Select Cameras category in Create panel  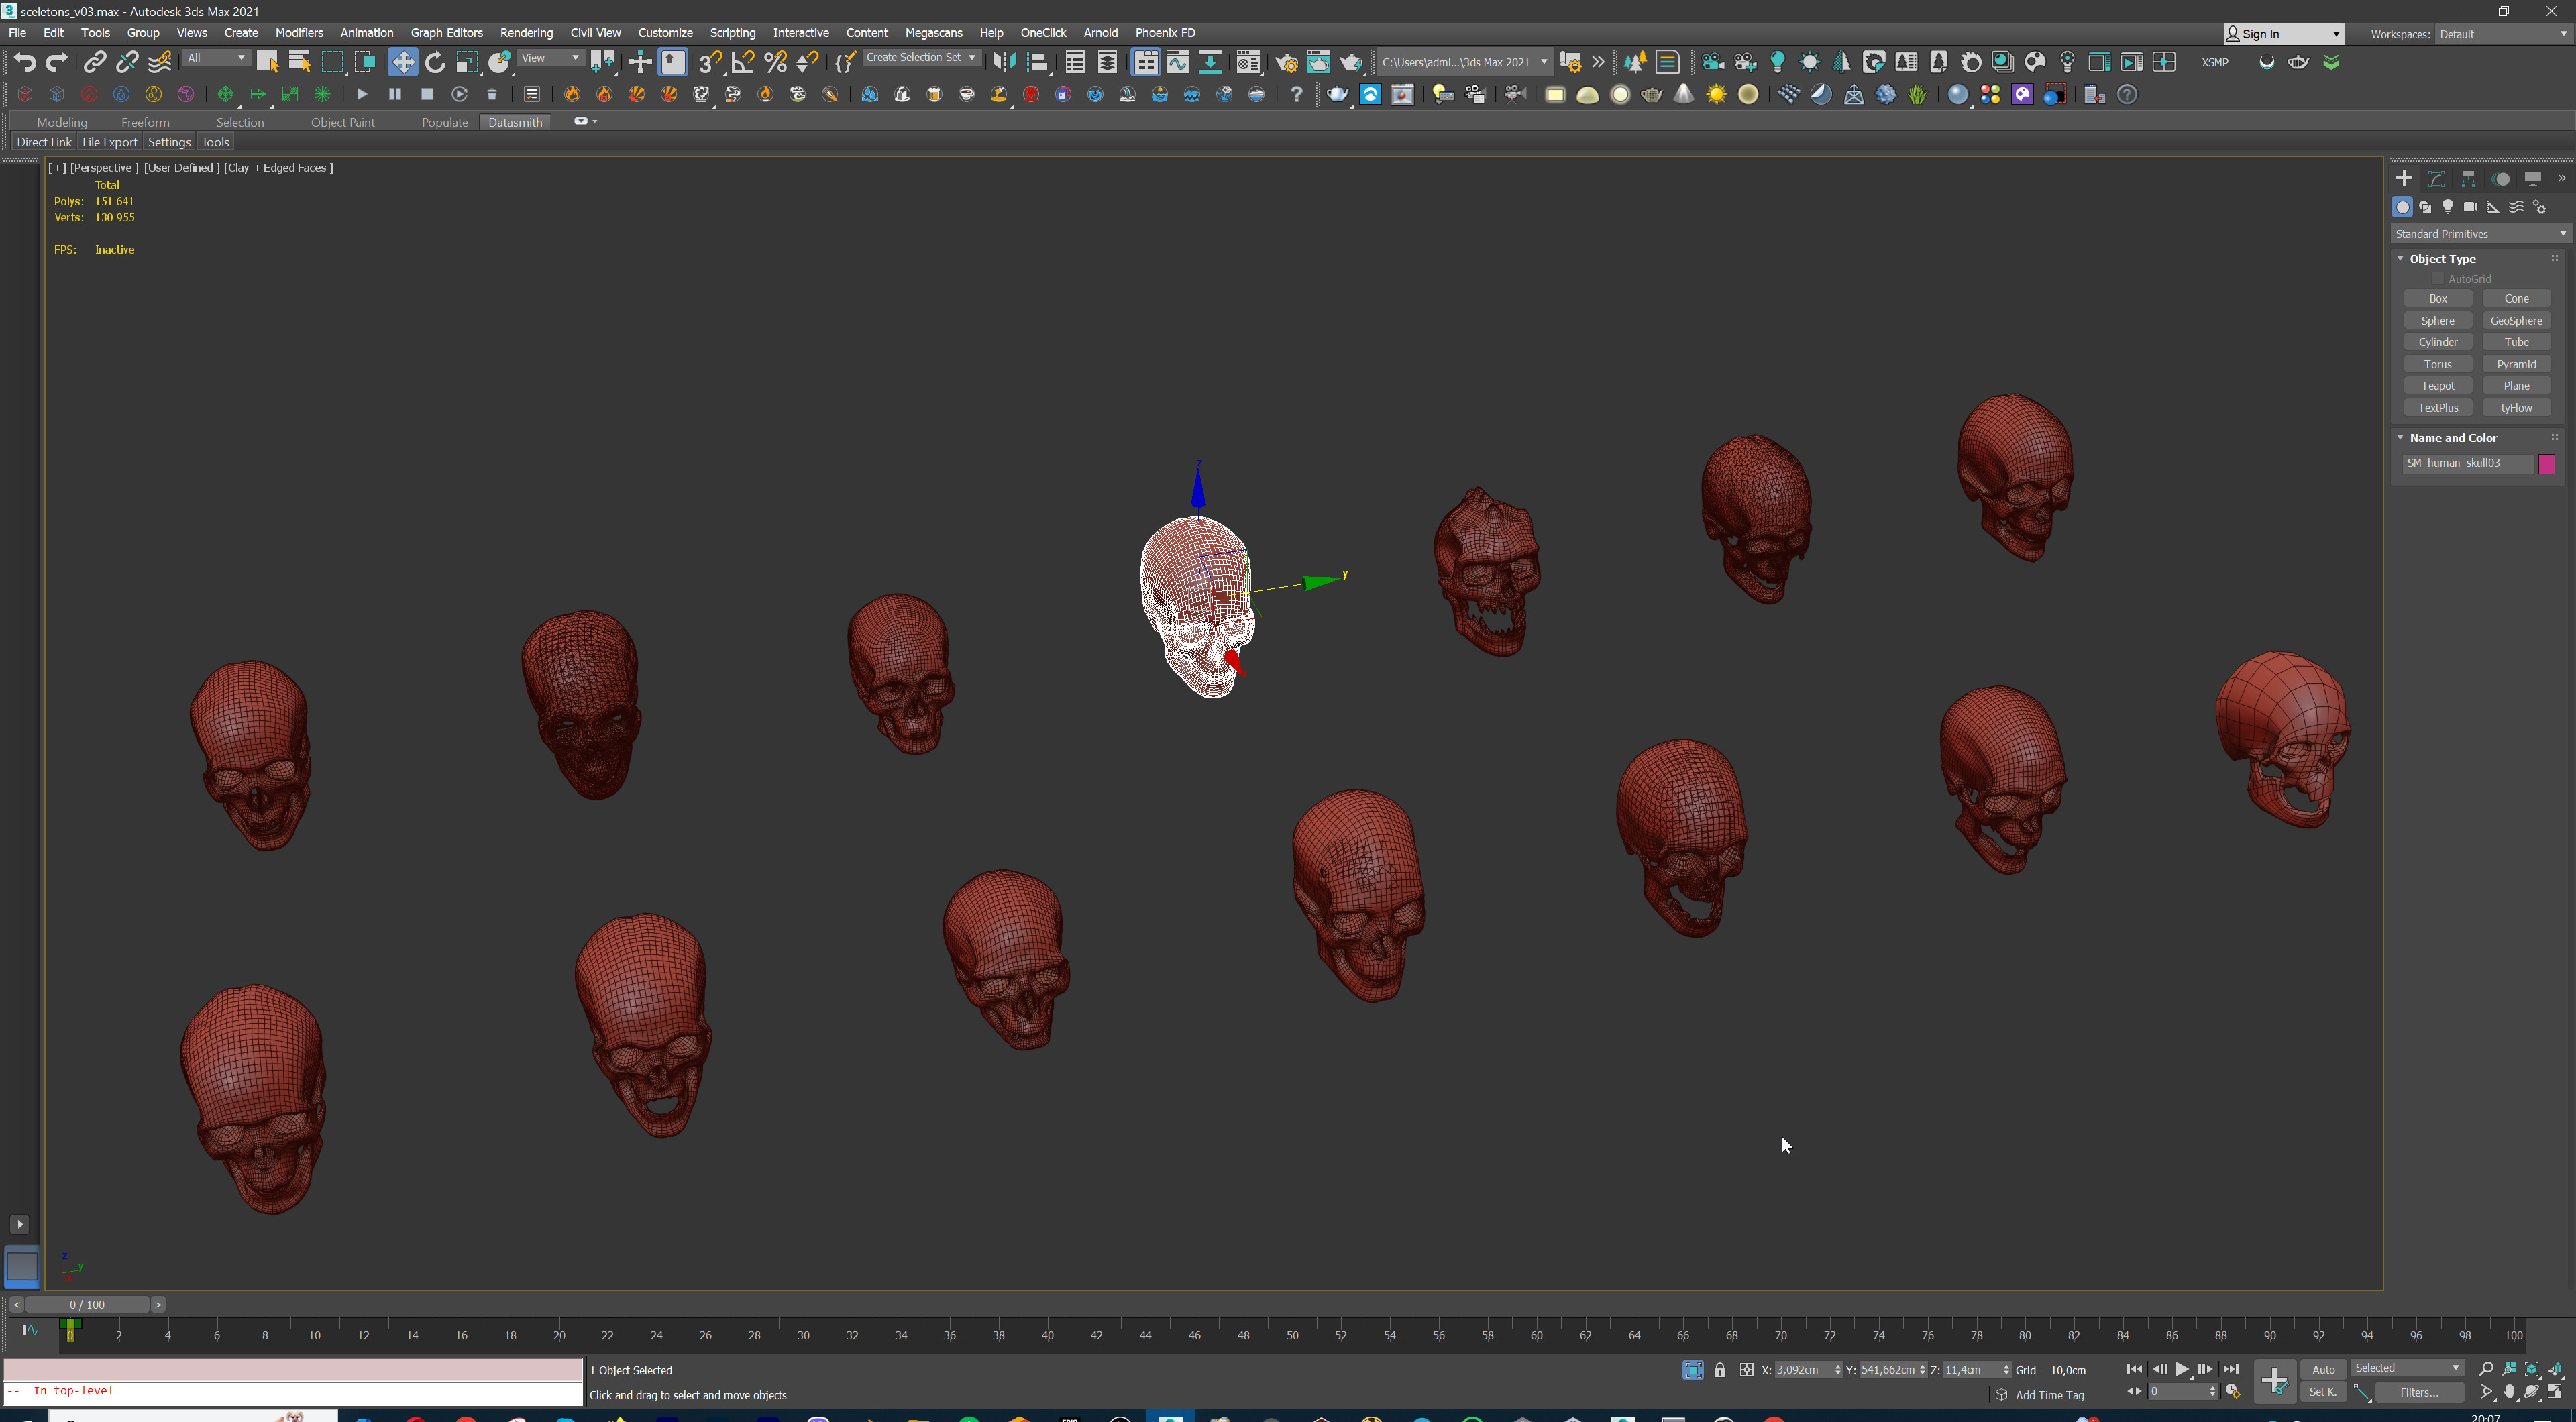point(2470,207)
